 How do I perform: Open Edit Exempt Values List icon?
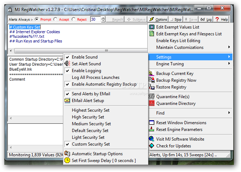pyautogui.click(x=152, y=27)
